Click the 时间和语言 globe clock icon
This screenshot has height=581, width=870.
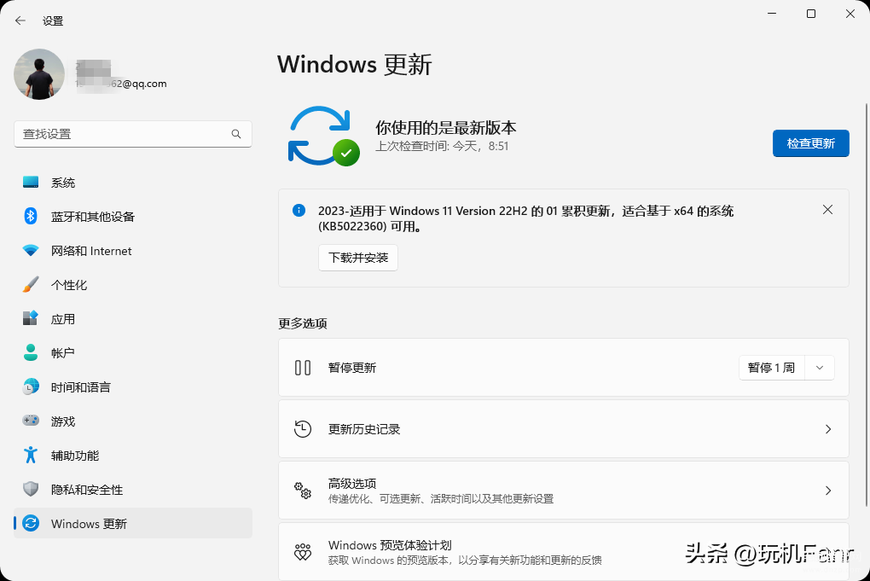(x=31, y=386)
